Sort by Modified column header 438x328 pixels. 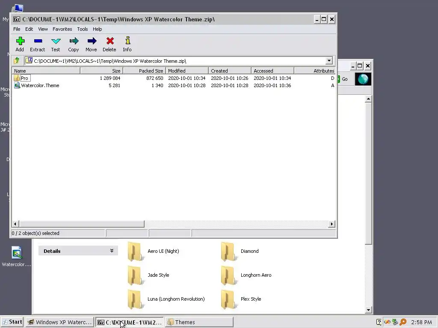tap(187, 71)
